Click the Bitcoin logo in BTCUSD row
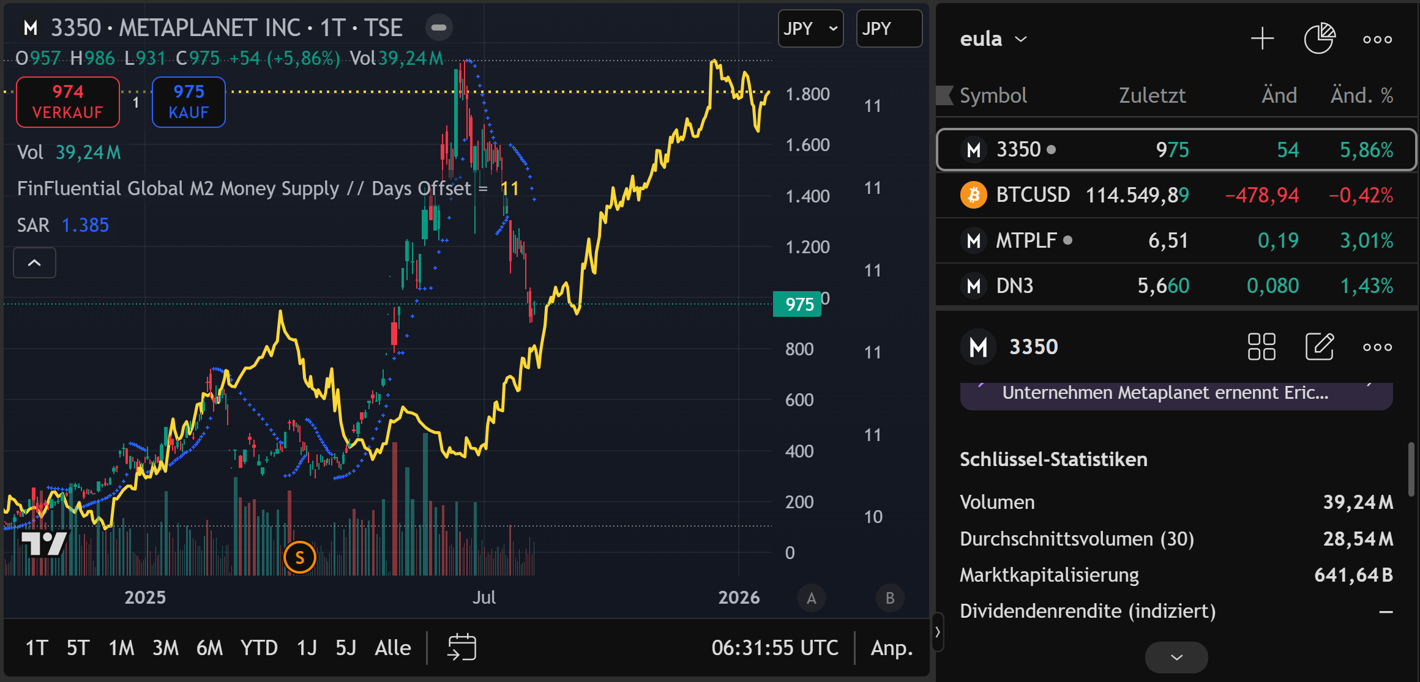This screenshot has height=682, width=1420. (973, 195)
